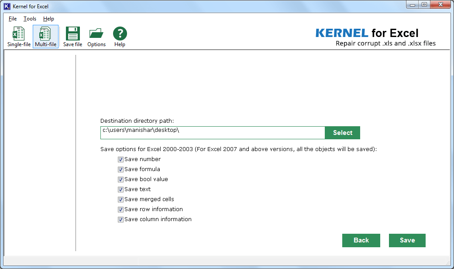Open the File menu
Screen dimensions: 454x269
coord(13,19)
